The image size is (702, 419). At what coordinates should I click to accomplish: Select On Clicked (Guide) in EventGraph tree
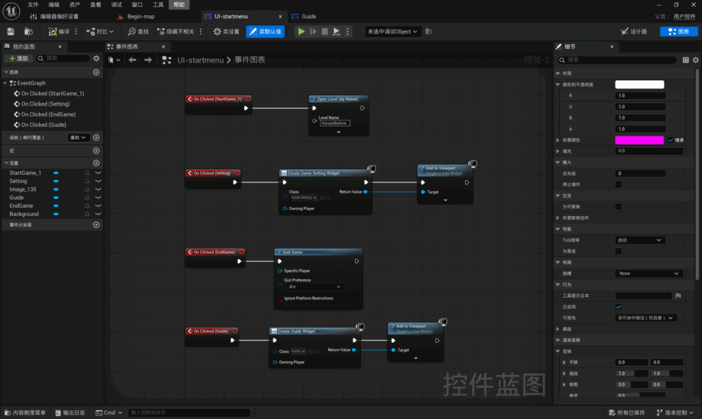click(43, 125)
